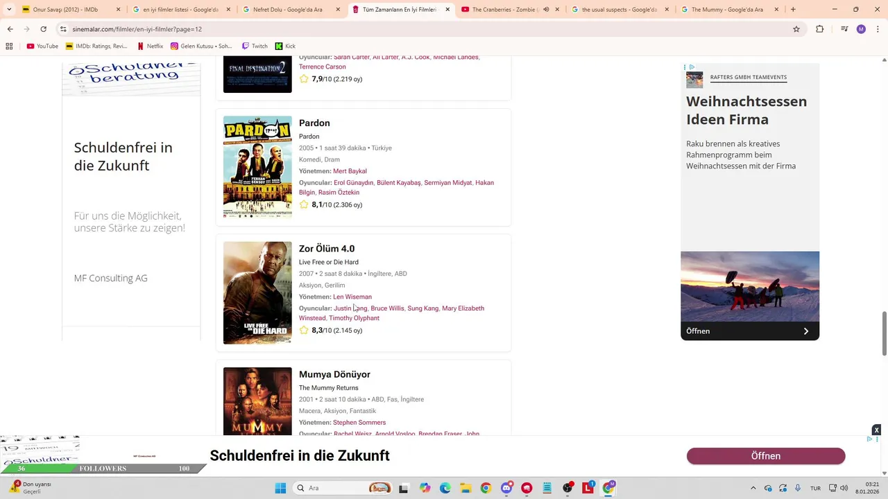Screen dimensions: 888x499
Task: Open the Pardon movie title link
Action: tap(314, 123)
